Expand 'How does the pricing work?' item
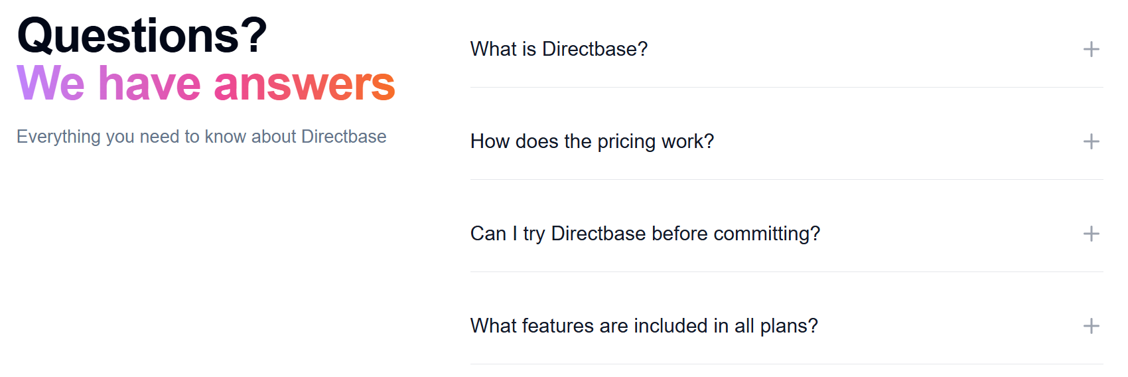 [592, 141]
